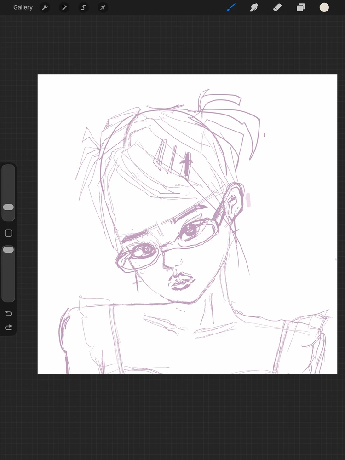
Task: Select the Smudge tool
Action: click(x=254, y=7)
